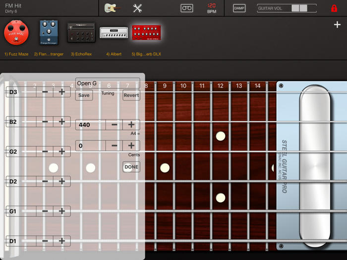Image resolution: width=347 pixels, height=260 pixels.
Task: Increase the A4 reference frequency
Action: [x=131, y=125]
